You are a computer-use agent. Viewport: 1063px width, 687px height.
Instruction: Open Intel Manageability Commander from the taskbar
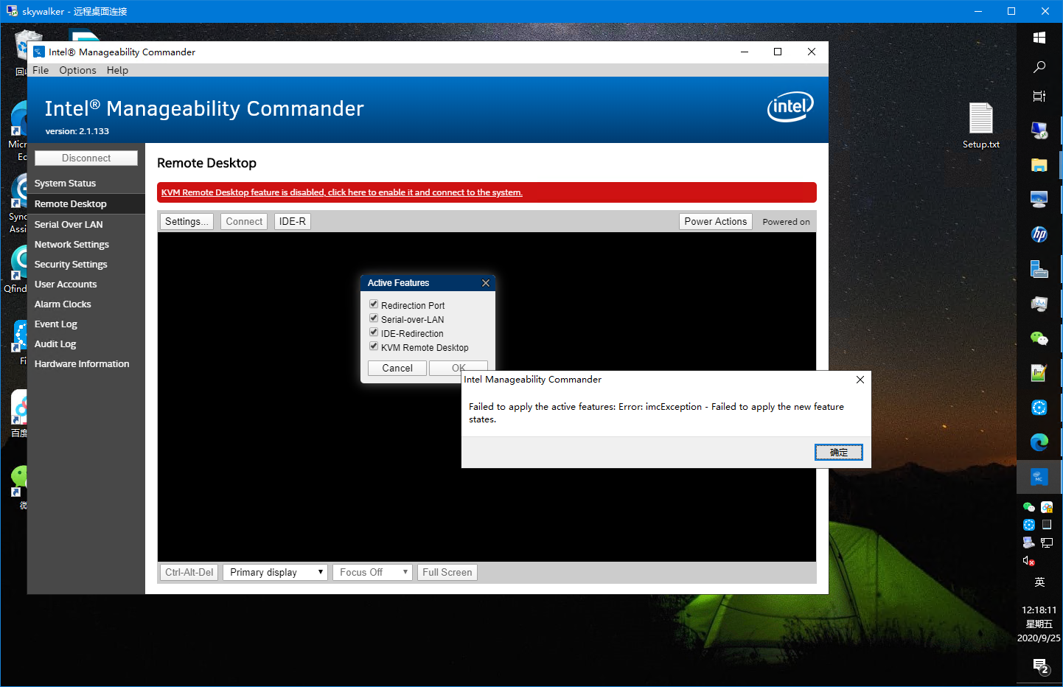(1039, 476)
